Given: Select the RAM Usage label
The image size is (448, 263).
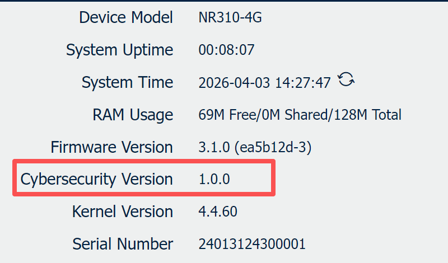Looking at the screenshot, I should click(x=133, y=115).
